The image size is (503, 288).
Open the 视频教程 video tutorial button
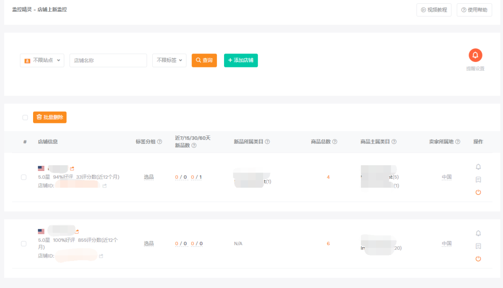434,10
